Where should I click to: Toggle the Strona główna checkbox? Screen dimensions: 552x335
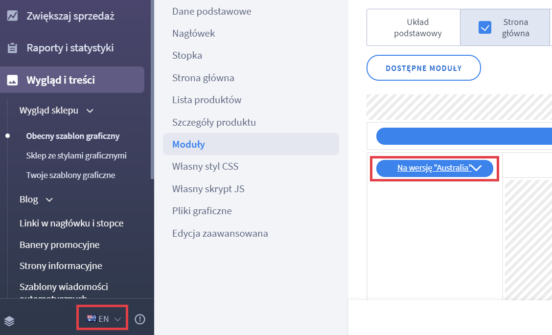[x=485, y=27]
